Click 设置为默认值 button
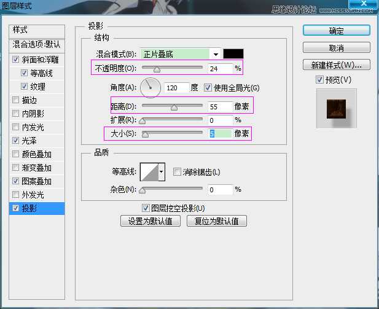This screenshot has height=309, width=379. pyautogui.click(x=150, y=221)
